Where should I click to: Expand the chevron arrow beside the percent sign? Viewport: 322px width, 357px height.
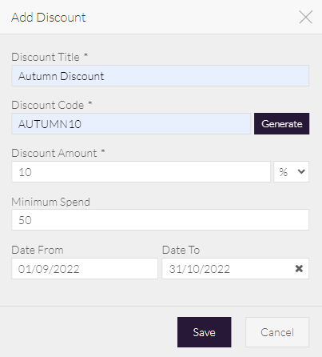pos(301,171)
